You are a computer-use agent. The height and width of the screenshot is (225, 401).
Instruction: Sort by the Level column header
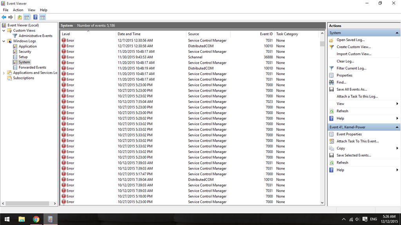tap(88, 34)
